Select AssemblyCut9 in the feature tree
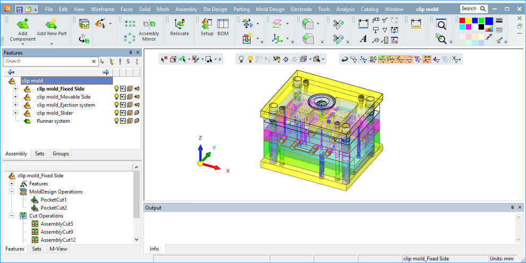526x263 pixels. coord(57,232)
